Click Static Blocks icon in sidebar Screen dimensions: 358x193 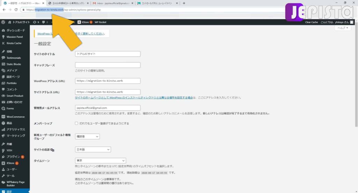tap(3, 64)
